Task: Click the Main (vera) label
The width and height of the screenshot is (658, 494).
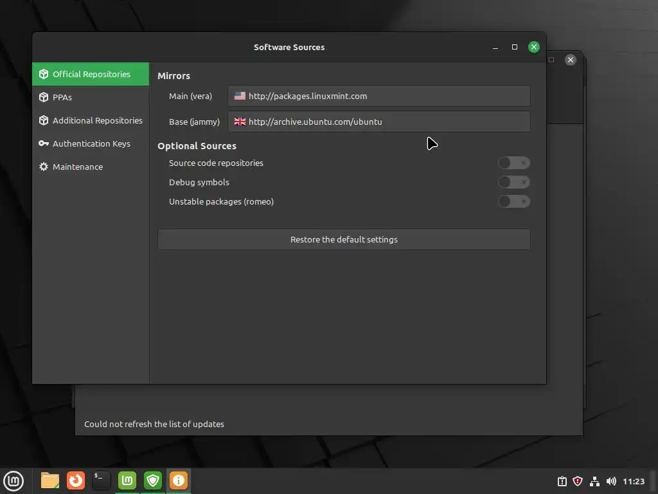Action: tap(190, 96)
